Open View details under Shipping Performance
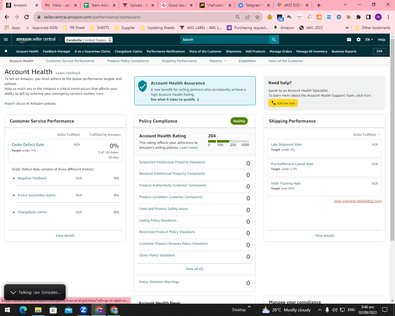 click(x=324, y=235)
